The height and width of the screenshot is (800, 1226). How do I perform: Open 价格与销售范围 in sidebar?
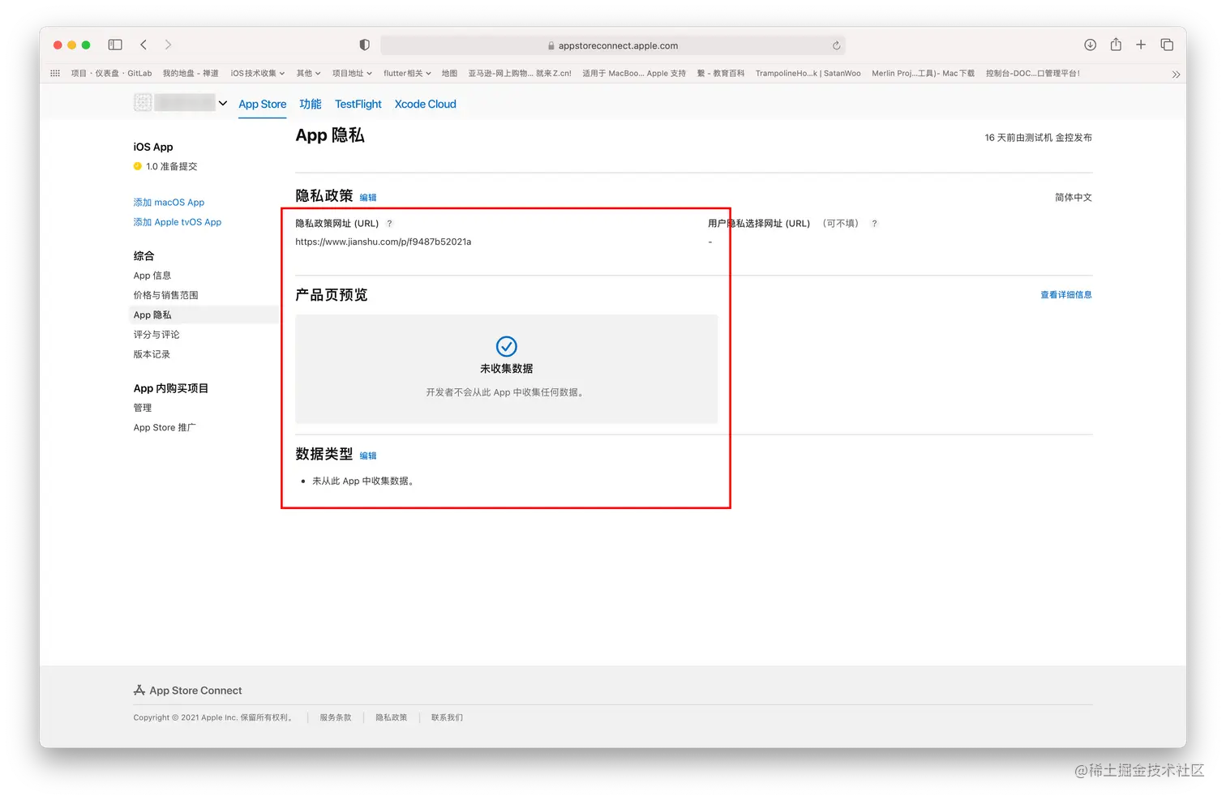(165, 295)
